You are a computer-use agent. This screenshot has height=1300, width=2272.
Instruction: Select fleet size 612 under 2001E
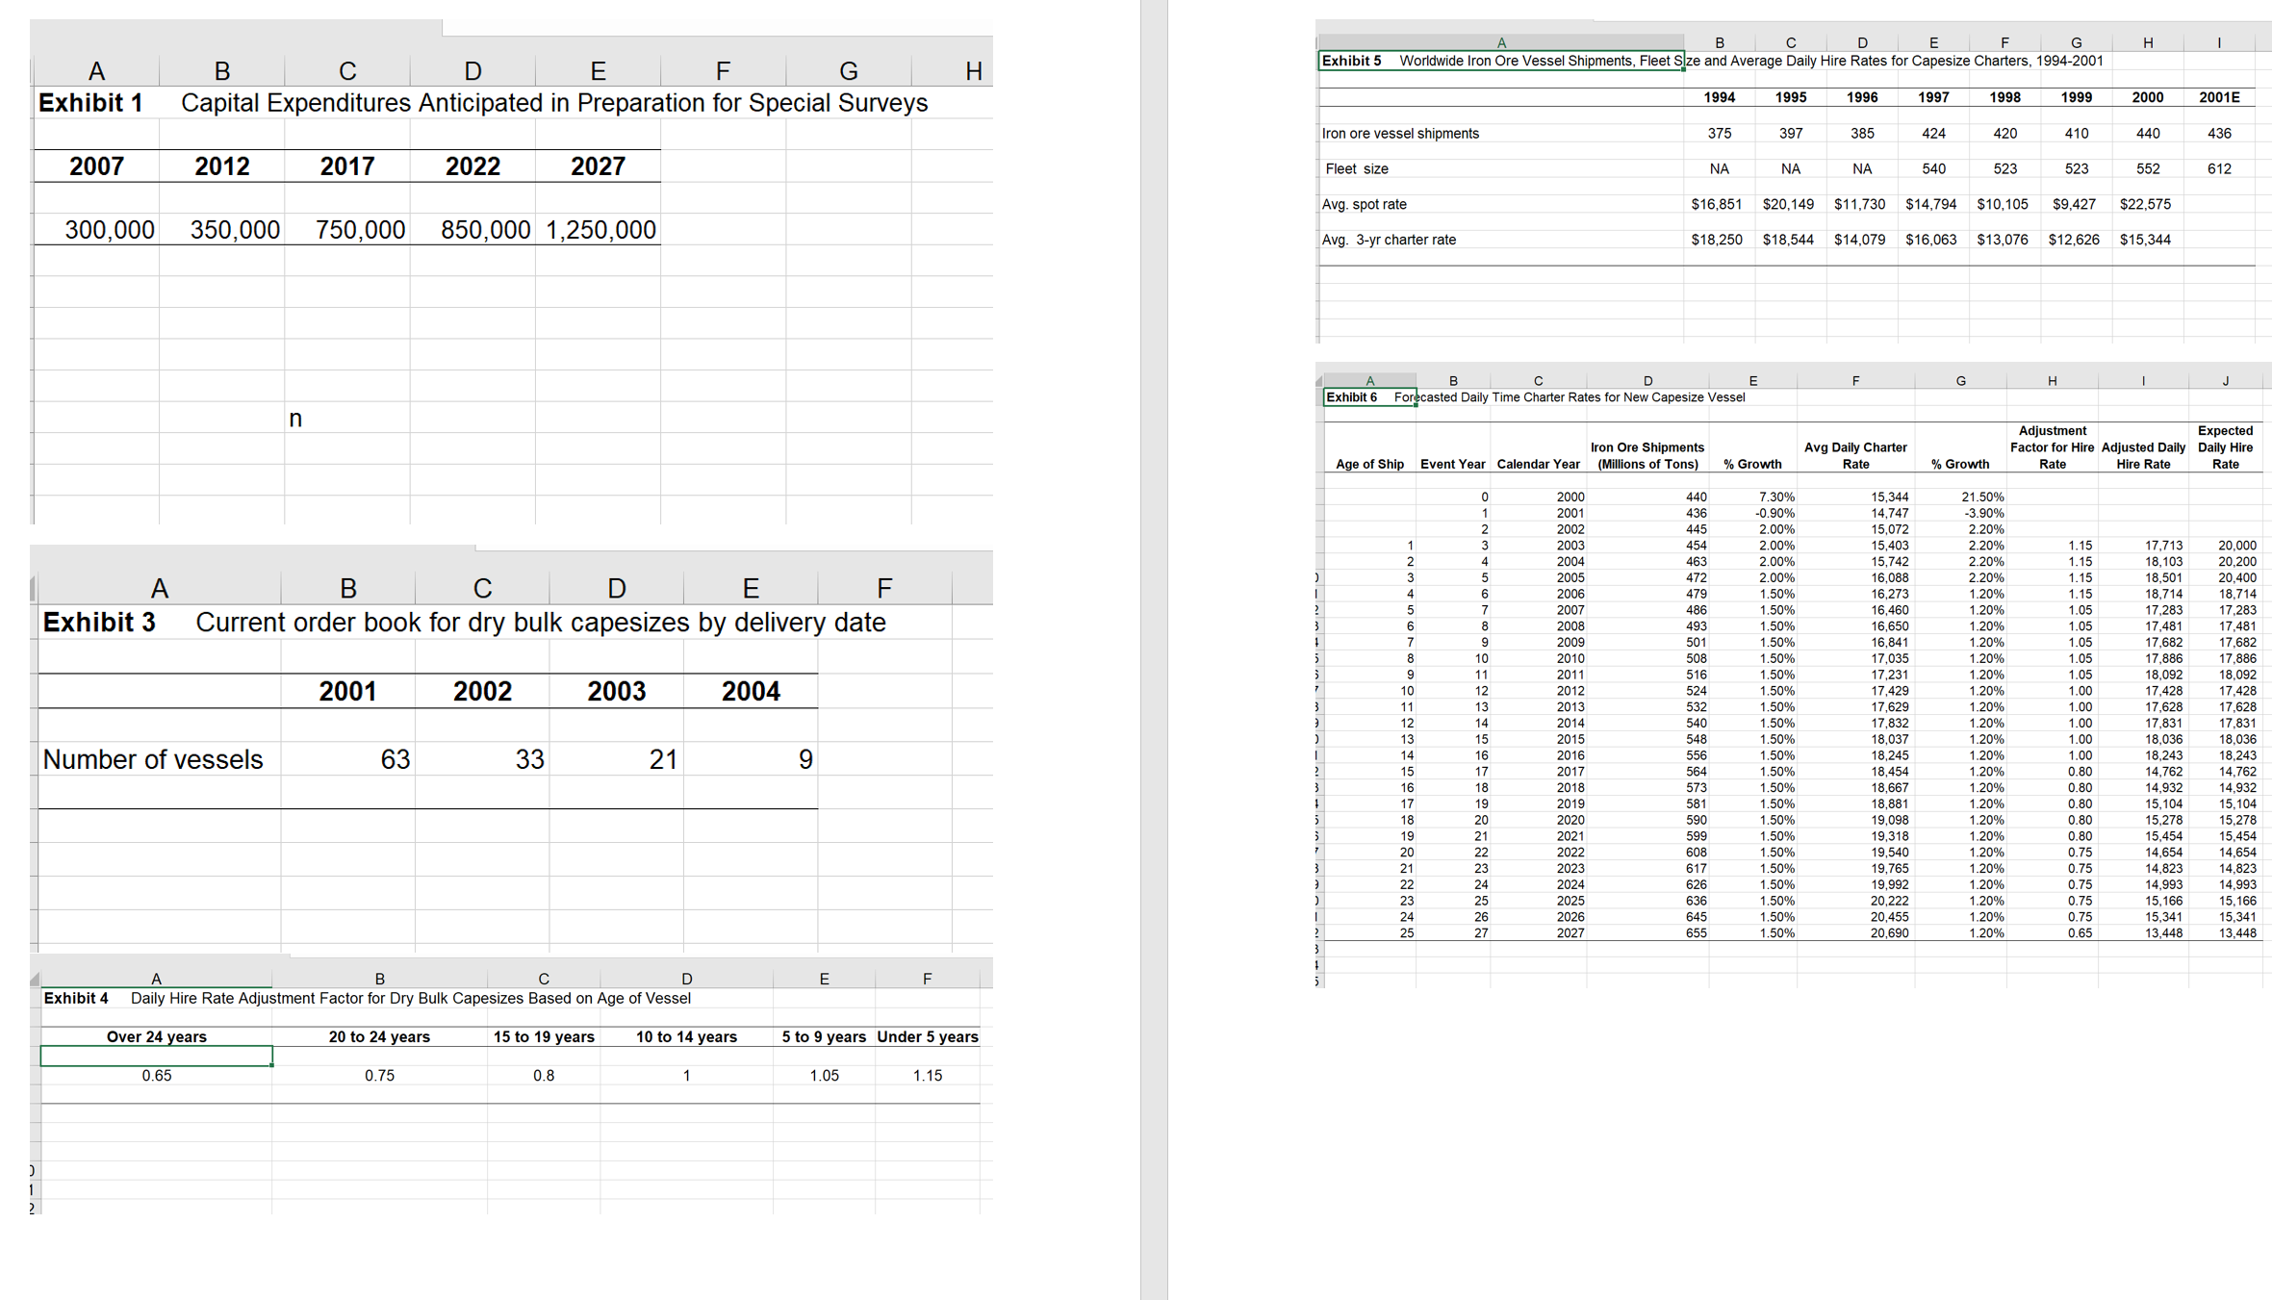(2218, 168)
